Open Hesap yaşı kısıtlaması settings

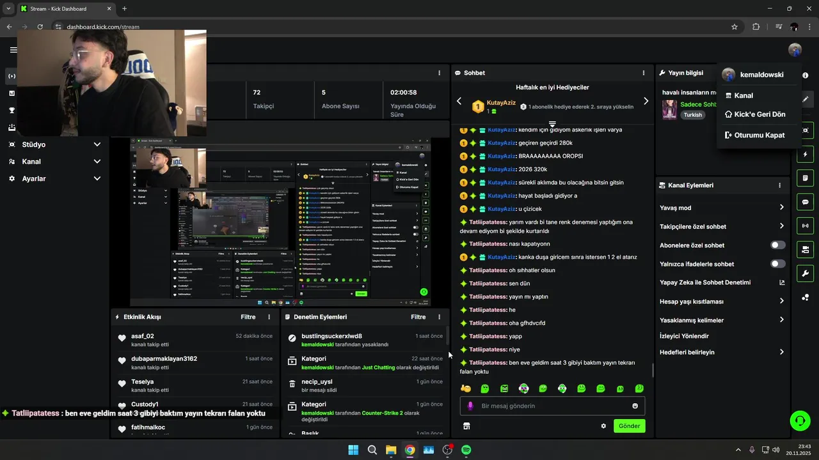click(x=722, y=302)
